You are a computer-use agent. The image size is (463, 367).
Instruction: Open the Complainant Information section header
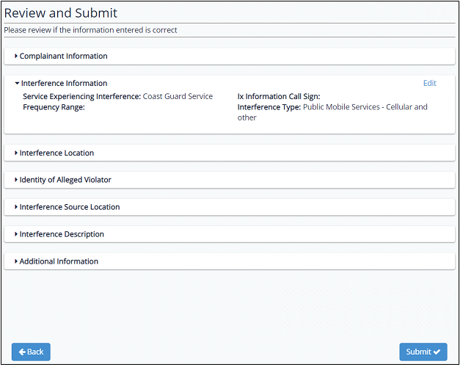pos(64,56)
